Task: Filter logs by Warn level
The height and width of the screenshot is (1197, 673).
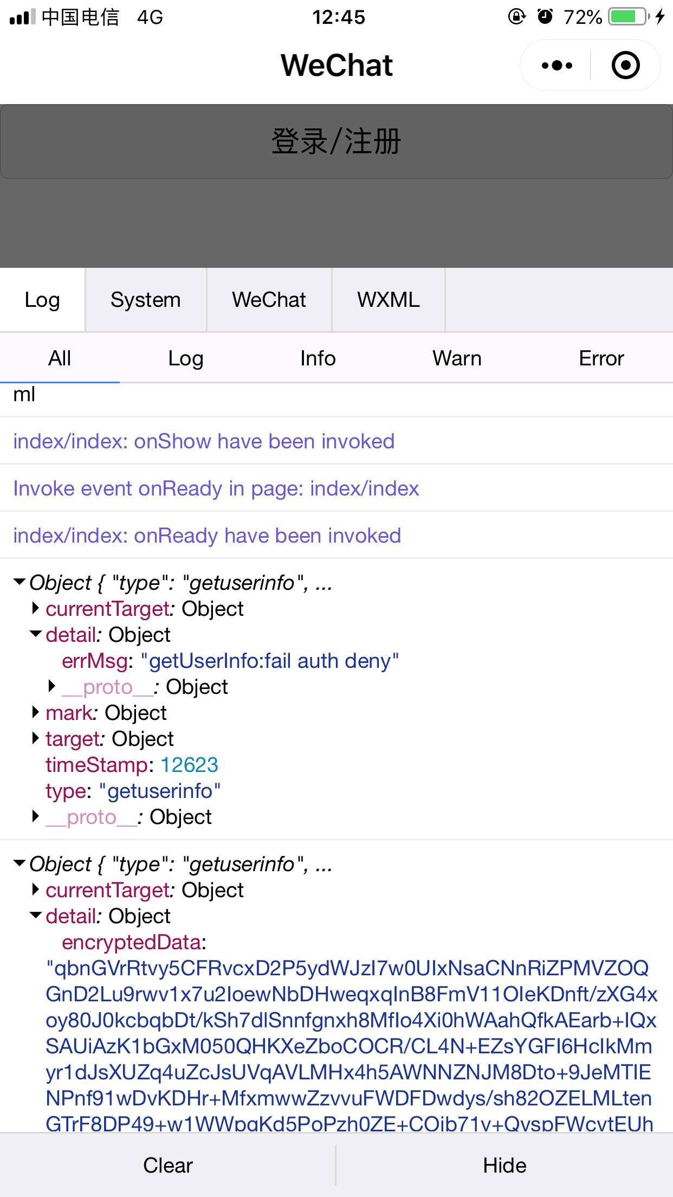Action: pos(457,358)
